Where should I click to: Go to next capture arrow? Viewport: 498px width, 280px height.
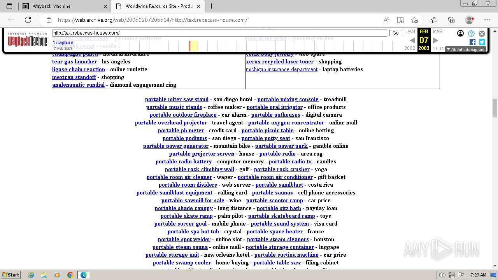click(436, 40)
